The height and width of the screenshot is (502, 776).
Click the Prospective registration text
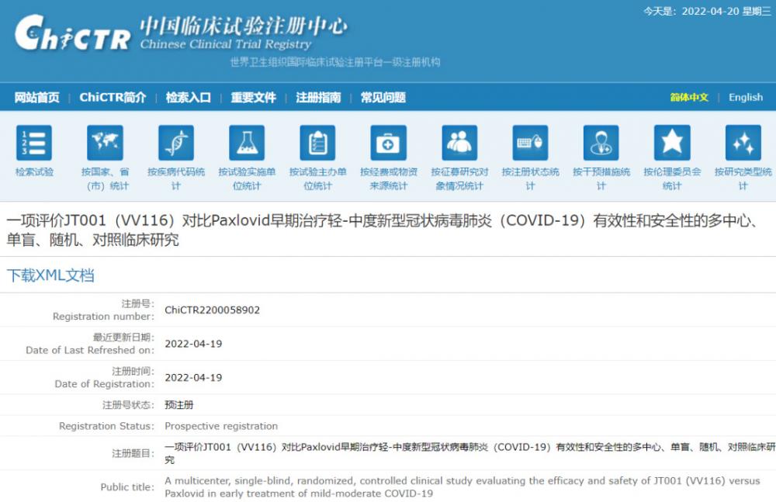[221, 426]
